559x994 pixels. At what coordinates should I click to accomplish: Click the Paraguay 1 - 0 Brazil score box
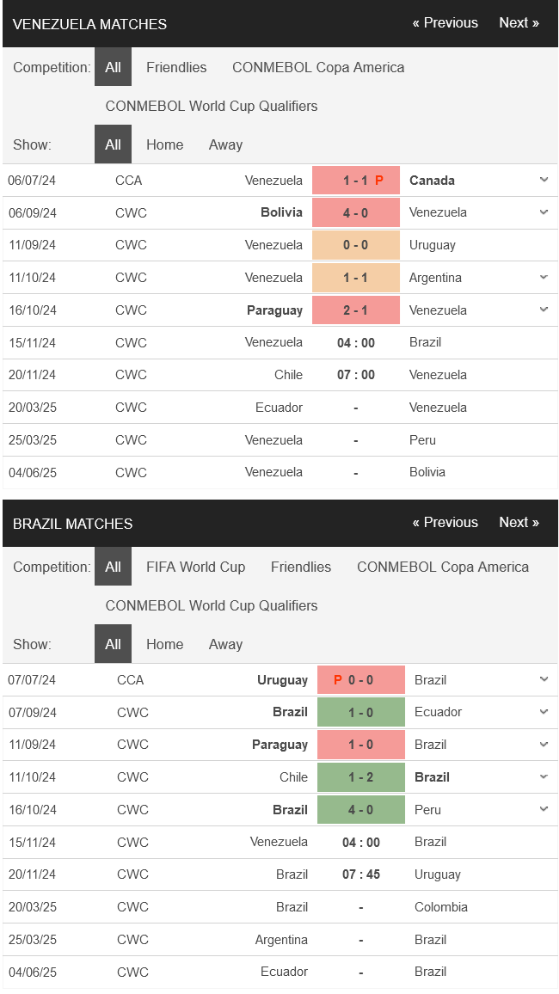361,745
